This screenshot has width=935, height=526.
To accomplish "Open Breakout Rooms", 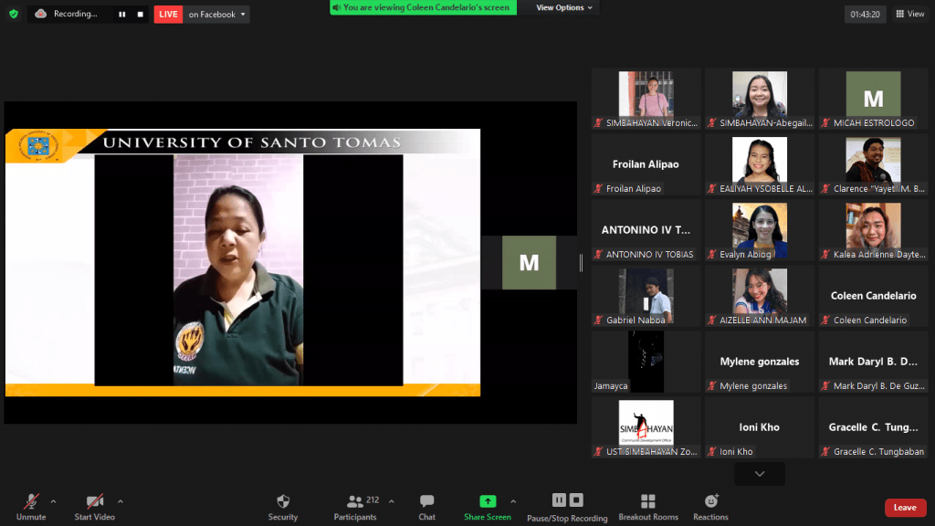I will [648, 508].
